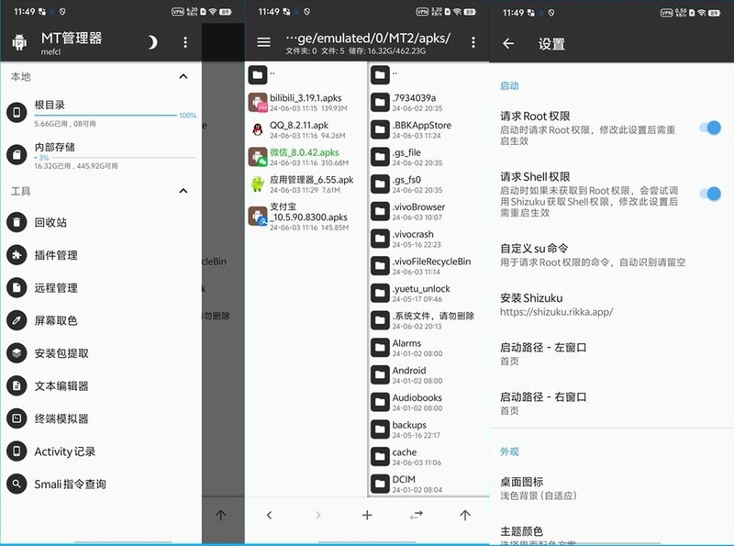Screen dimensions: 734x546
Task: Open 回收站 recycle bin tool
Action: click(x=50, y=222)
